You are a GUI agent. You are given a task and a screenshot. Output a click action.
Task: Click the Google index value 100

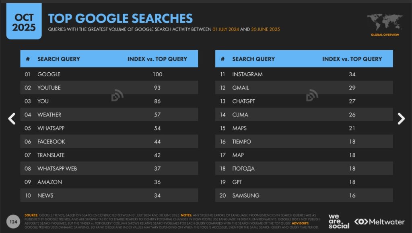click(157, 74)
